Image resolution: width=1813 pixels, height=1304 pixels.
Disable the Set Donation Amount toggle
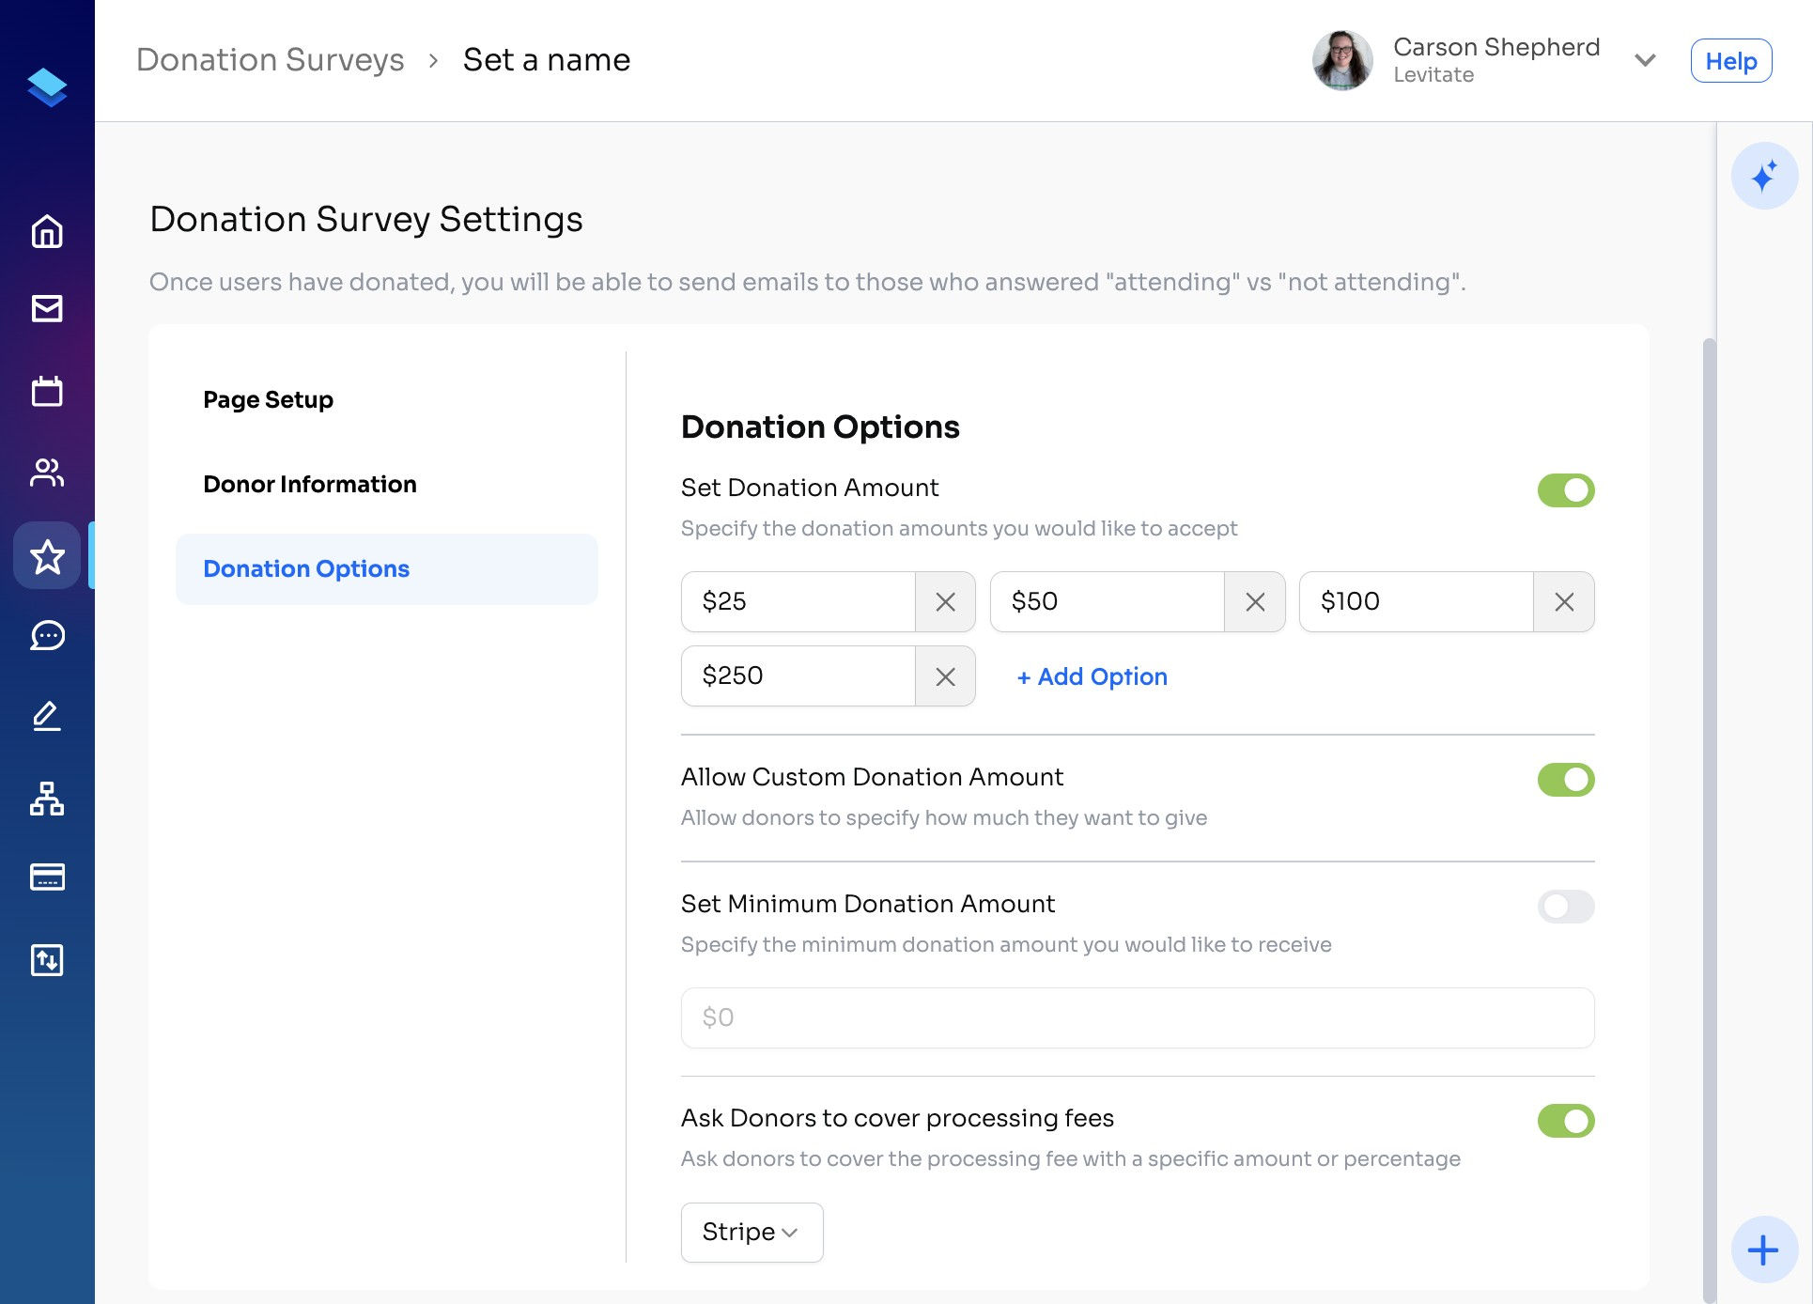coord(1565,490)
